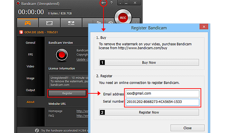
Task: Open the Video settings section
Action: pos(31,66)
